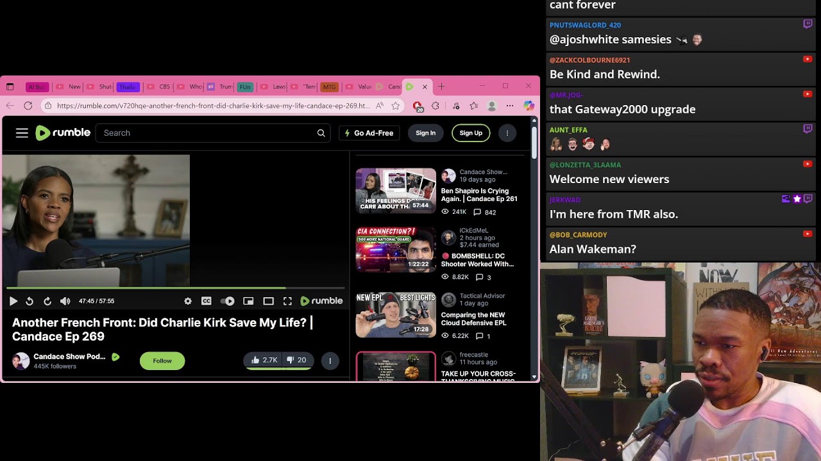Open the BOMBSHELL: DC Shooter title link
Screen dimensions: 821x461
pos(477,260)
